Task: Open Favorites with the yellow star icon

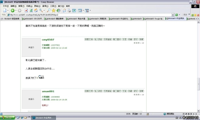Action: point(53,10)
